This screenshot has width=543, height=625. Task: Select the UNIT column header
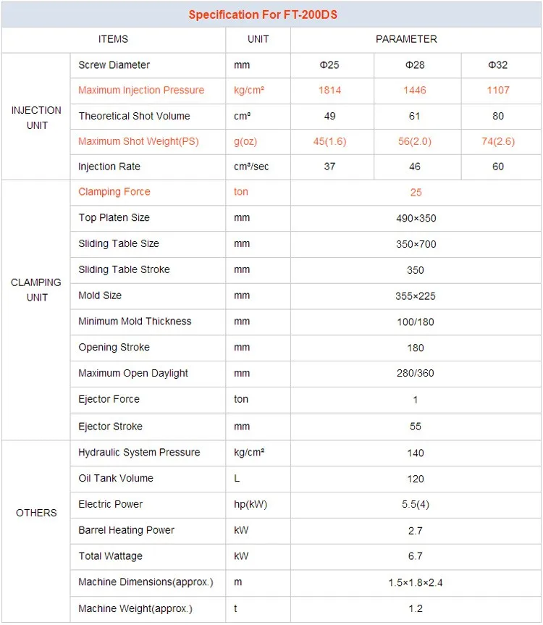pyautogui.click(x=258, y=39)
